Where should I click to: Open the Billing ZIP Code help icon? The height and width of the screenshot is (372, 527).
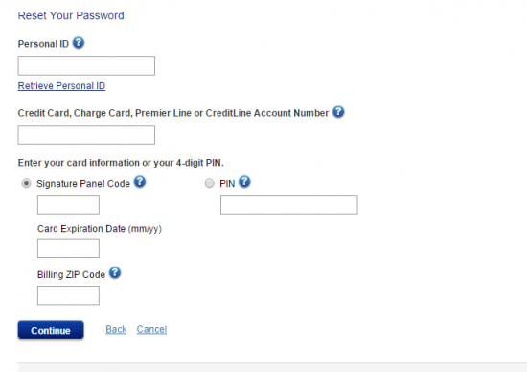click(x=115, y=273)
